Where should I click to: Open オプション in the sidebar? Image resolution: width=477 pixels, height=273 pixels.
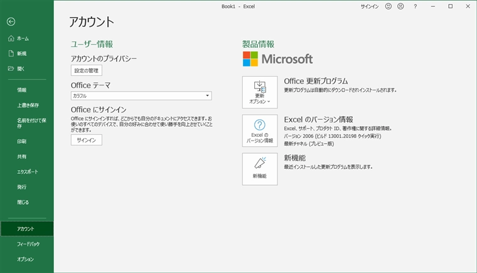click(27, 259)
